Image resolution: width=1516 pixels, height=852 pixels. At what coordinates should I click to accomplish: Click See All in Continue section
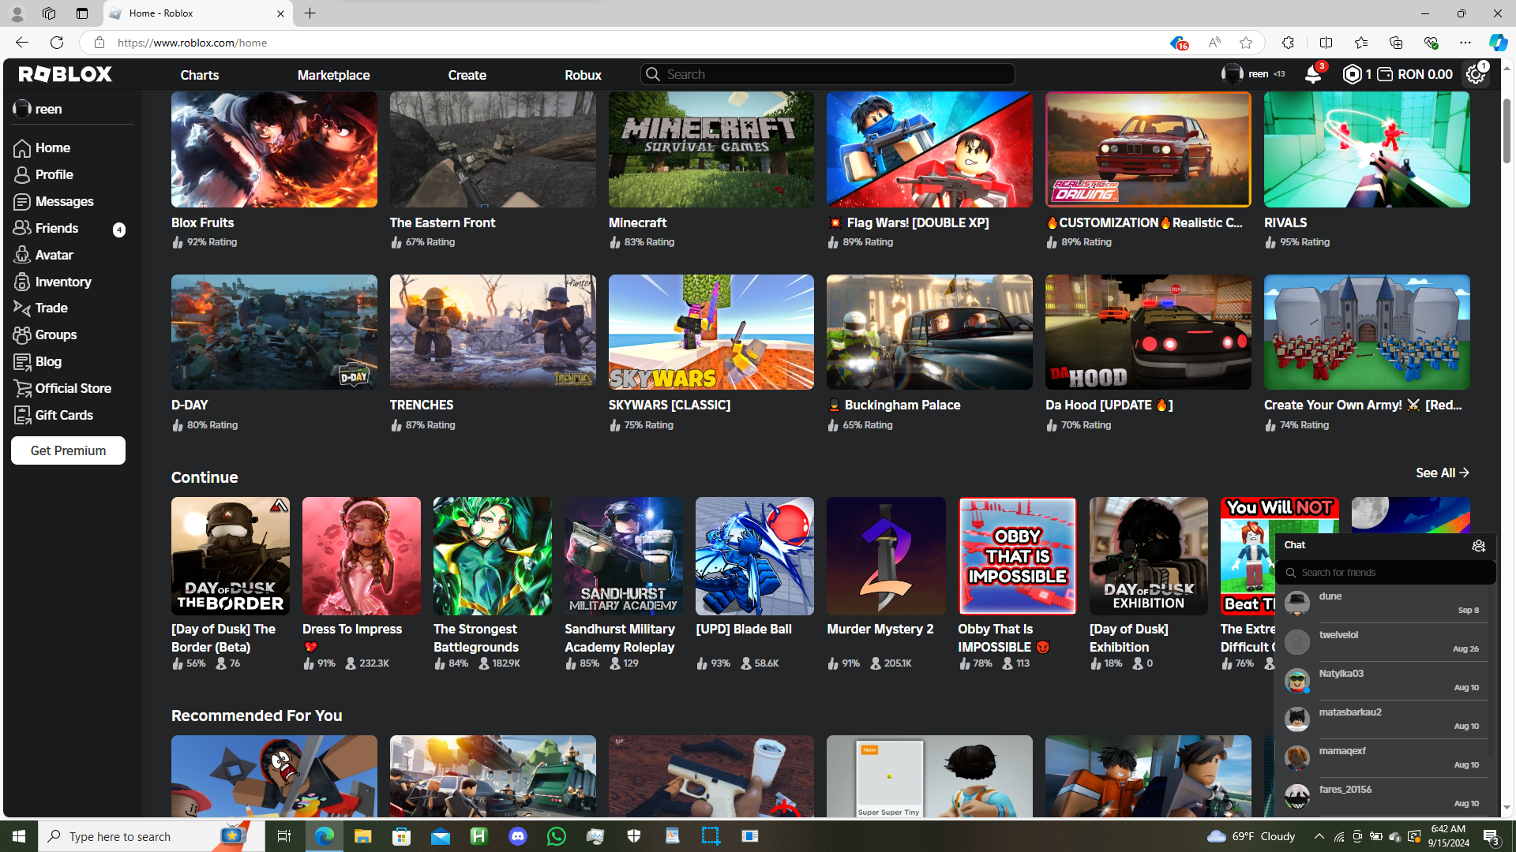(x=1442, y=473)
